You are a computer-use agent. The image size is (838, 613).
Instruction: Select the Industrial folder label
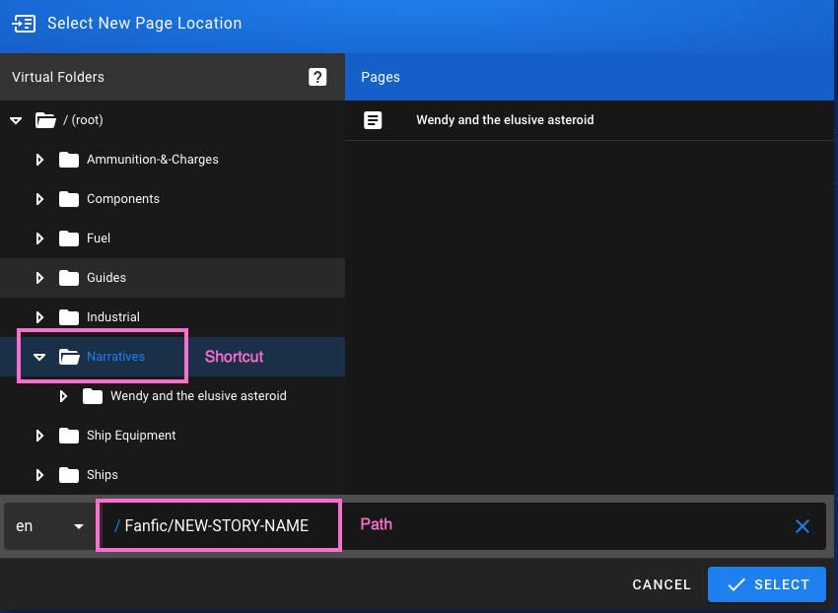pyautogui.click(x=113, y=317)
